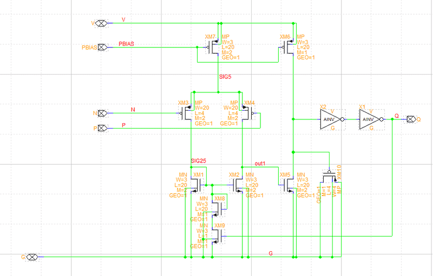The width and height of the screenshot is (433, 276).
Task: Click the XM10 rotated name label
Action: 339,172
